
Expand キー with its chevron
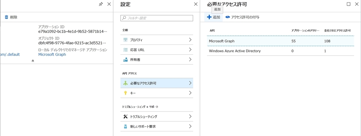pos(190,93)
